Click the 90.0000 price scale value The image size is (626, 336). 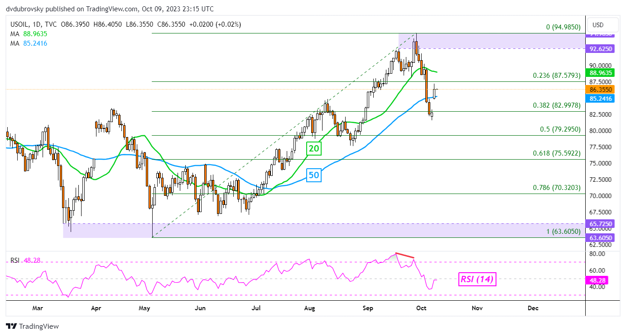tap(602, 65)
